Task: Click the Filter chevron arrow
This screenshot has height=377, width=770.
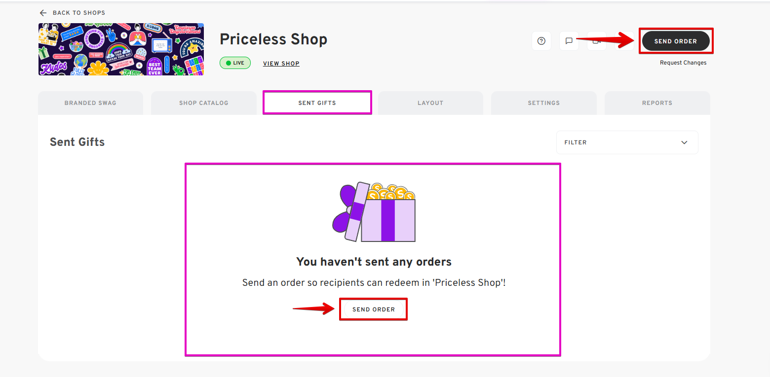Action: pyautogui.click(x=684, y=142)
